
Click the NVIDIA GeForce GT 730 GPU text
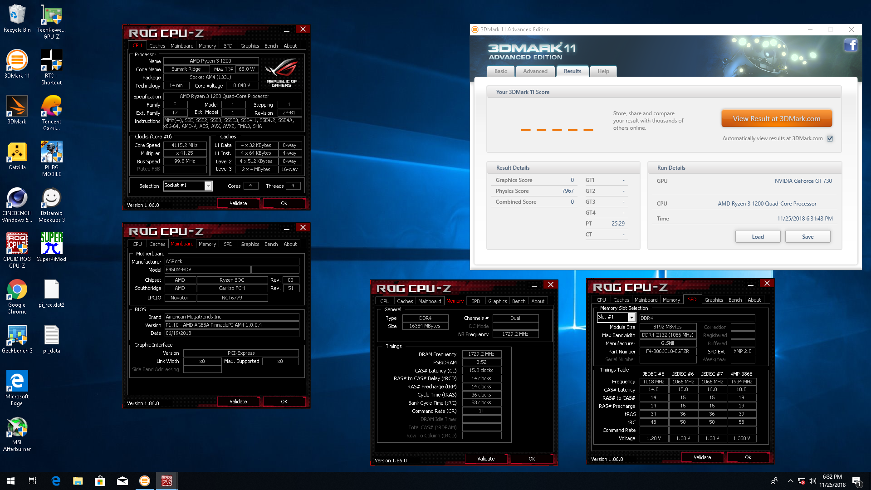point(803,181)
